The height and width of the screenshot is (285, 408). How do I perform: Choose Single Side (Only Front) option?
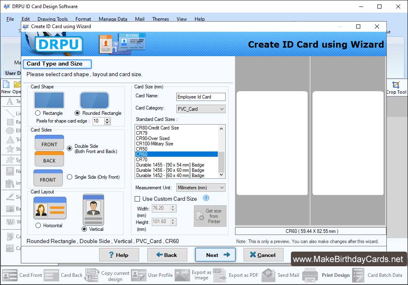click(69, 177)
